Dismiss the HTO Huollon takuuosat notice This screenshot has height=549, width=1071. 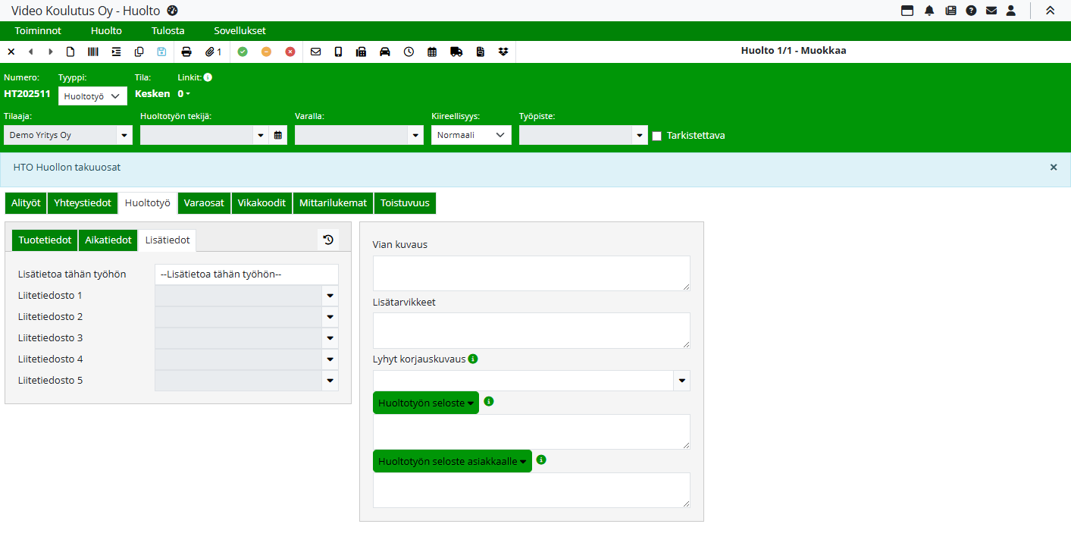point(1053,167)
